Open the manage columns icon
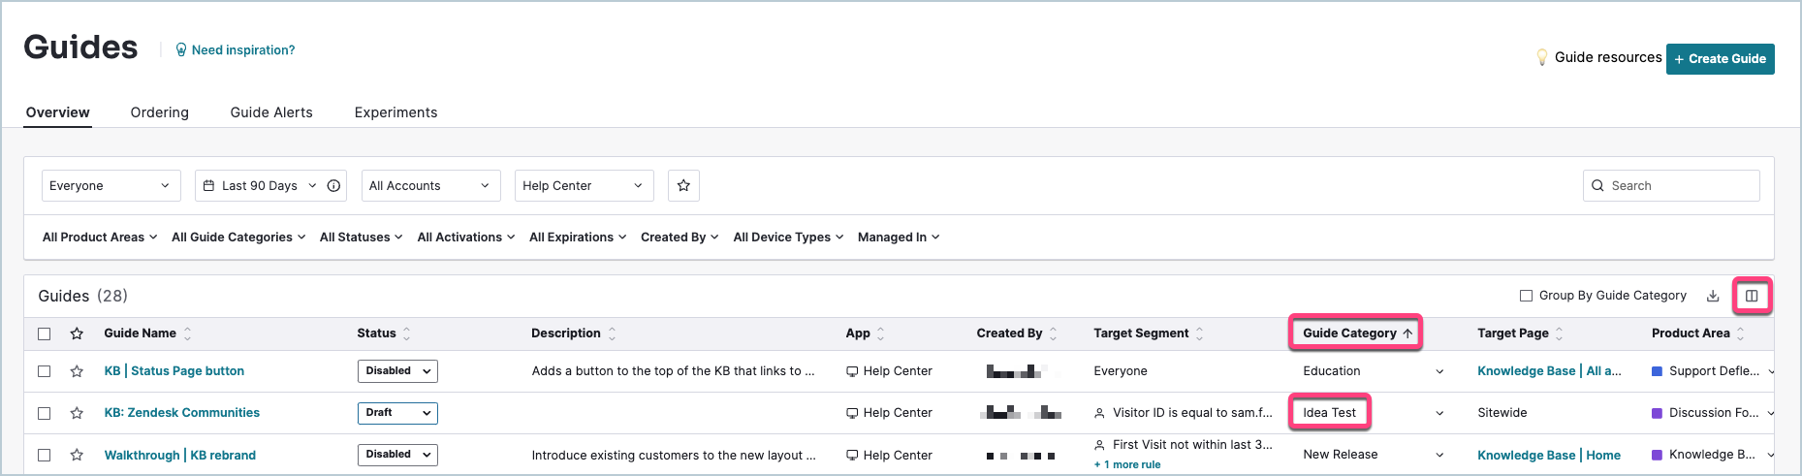Viewport: 1802px width, 476px height. pyautogui.click(x=1752, y=296)
